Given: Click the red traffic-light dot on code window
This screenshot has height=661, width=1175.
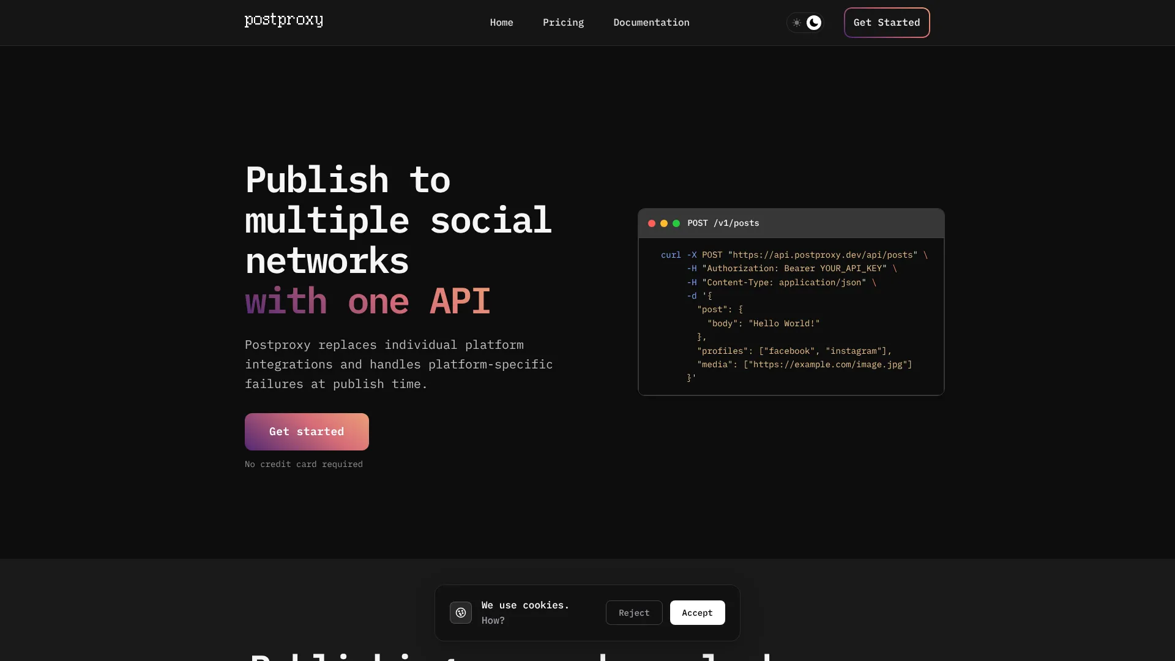Looking at the screenshot, I should click(x=651, y=223).
